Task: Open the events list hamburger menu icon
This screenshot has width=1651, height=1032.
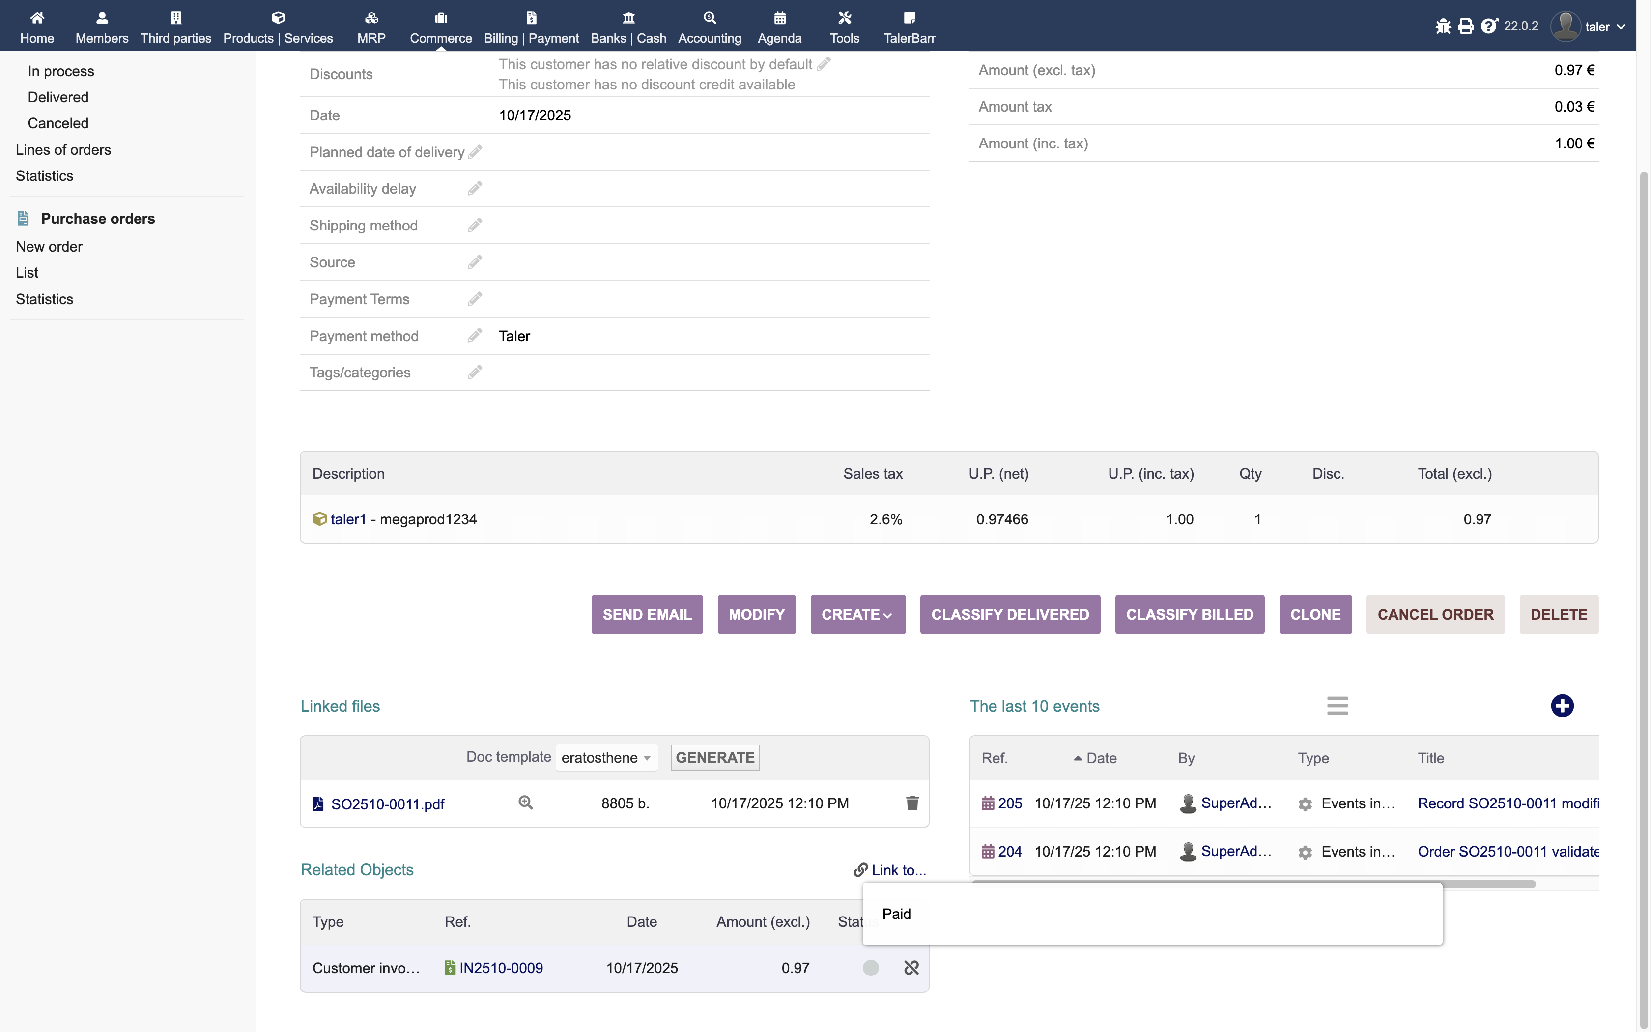Action: (1337, 706)
